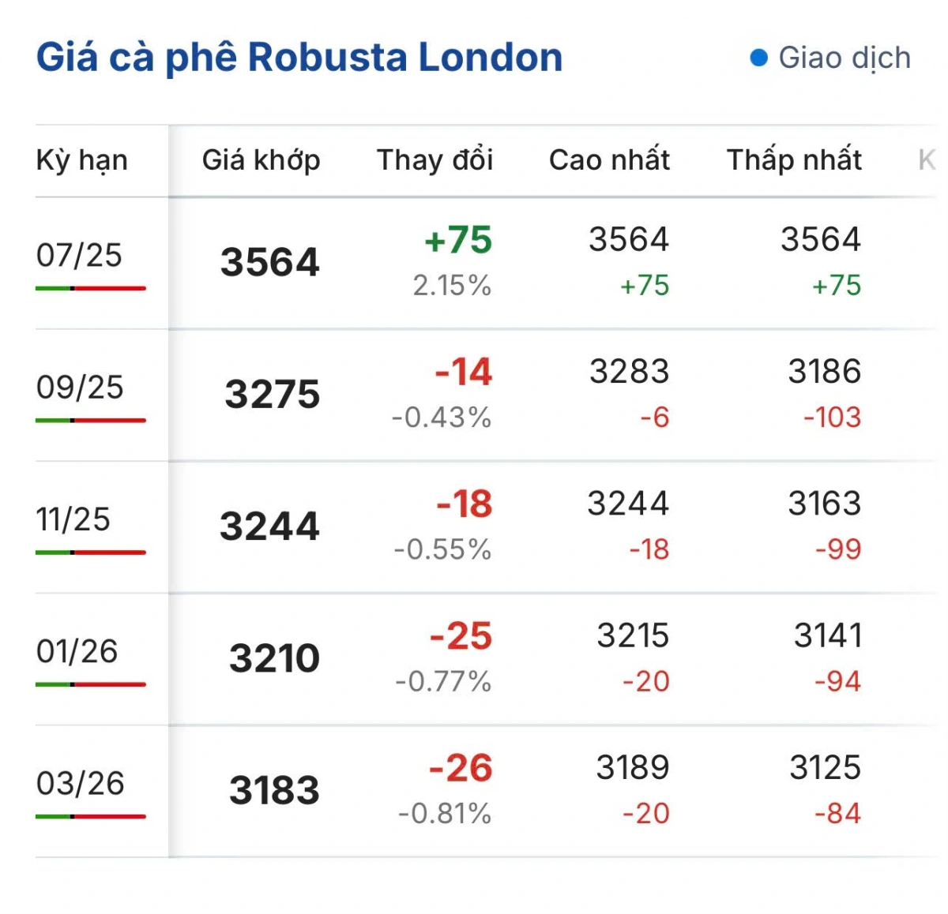Click the blue Giao dịch status dot
Screen dimensions: 948x914
758,58
